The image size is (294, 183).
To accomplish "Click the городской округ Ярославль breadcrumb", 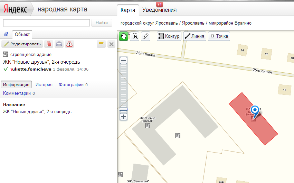I will (149, 23).
